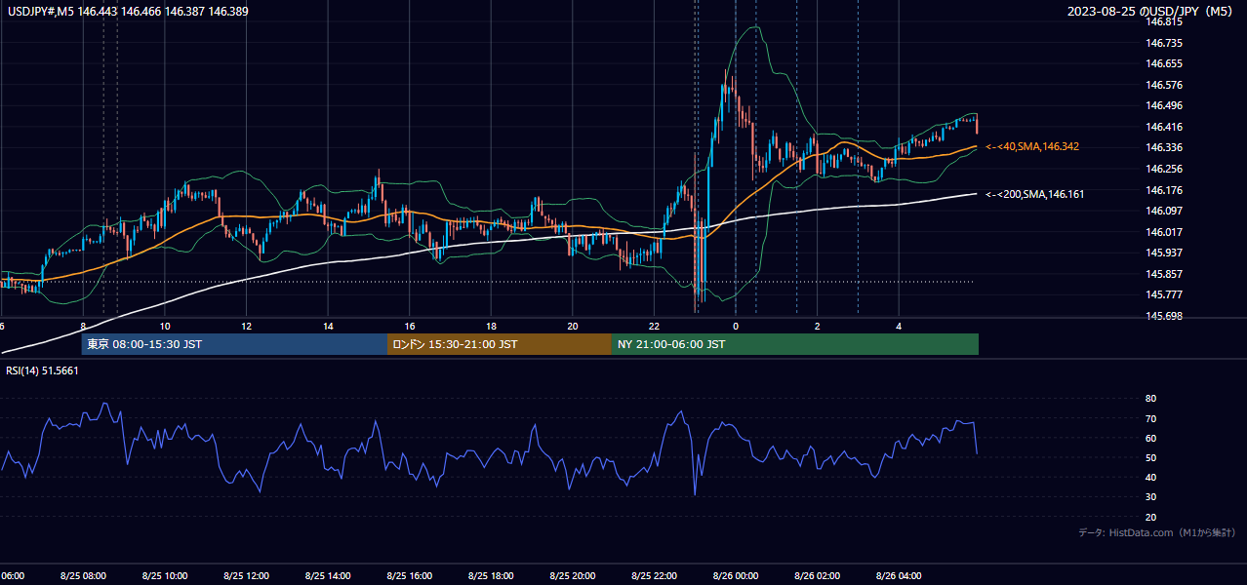This screenshot has width=1247, height=585.
Task: Click the 146.815 price axis label
Action: tap(1165, 21)
